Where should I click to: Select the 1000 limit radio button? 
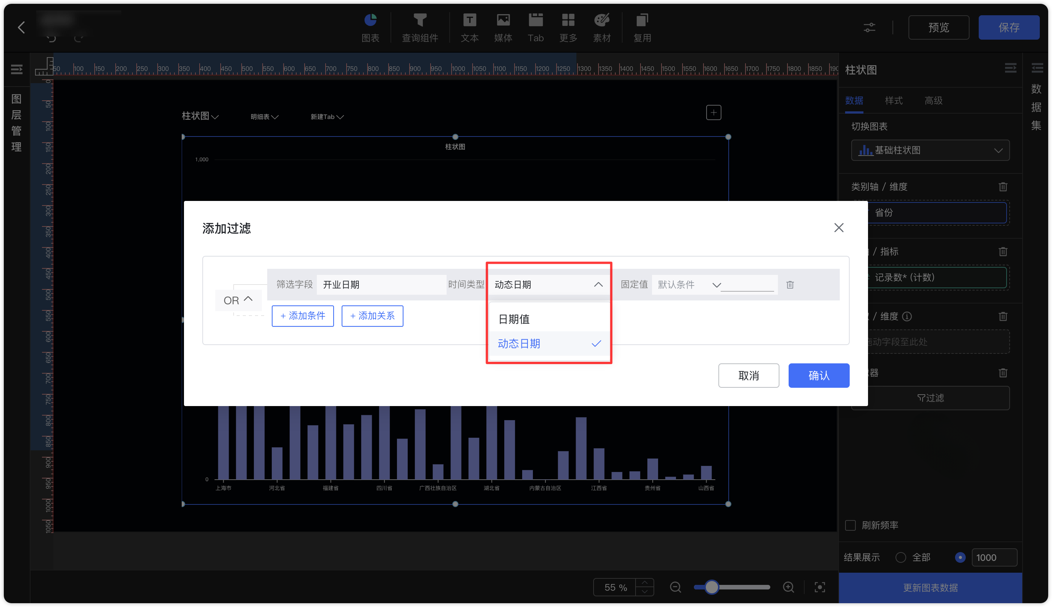point(960,557)
